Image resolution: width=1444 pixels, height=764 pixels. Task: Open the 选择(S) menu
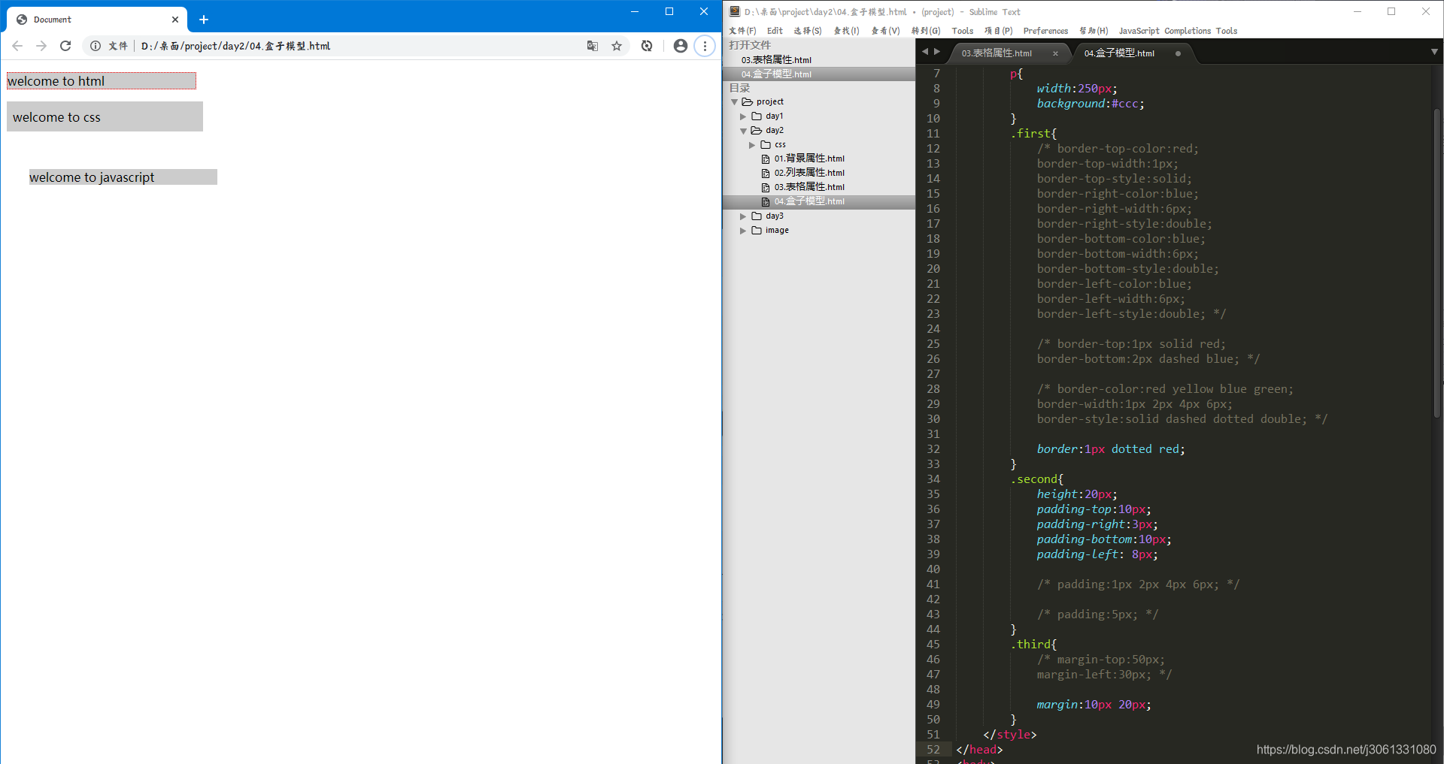(808, 31)
